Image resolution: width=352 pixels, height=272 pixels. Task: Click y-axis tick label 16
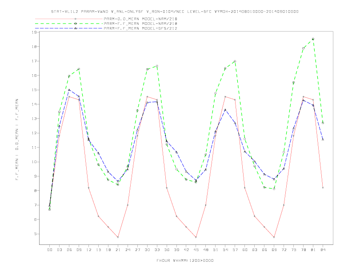pos(34,76)
